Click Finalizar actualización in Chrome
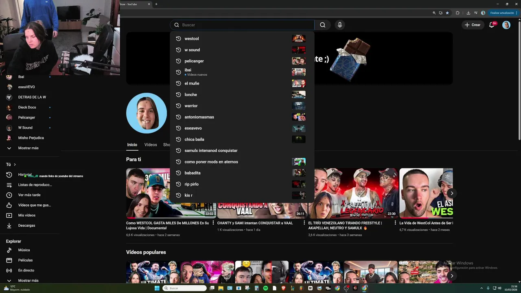 point(504,13)
